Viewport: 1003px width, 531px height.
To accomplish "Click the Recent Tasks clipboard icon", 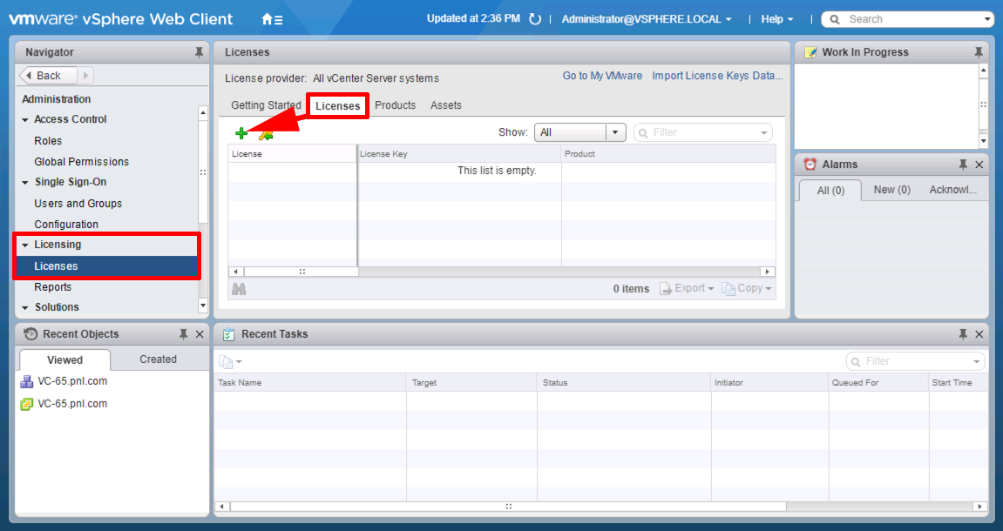I will click(x=228, y=334).
